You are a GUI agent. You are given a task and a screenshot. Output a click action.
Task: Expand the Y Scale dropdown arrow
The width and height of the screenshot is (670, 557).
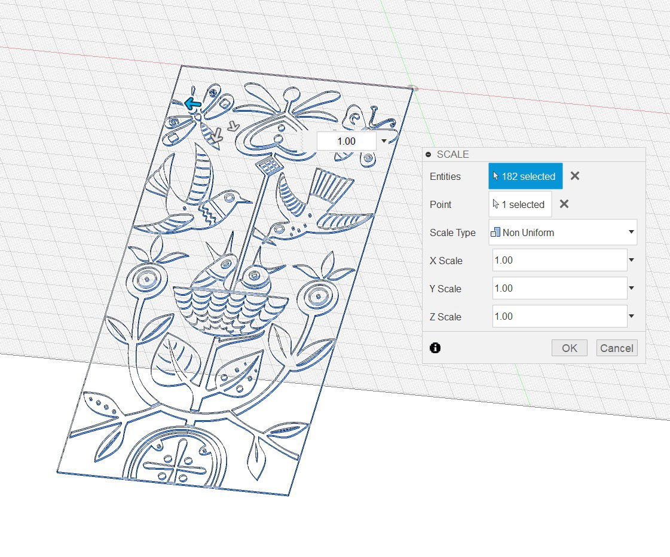[632, 288]
